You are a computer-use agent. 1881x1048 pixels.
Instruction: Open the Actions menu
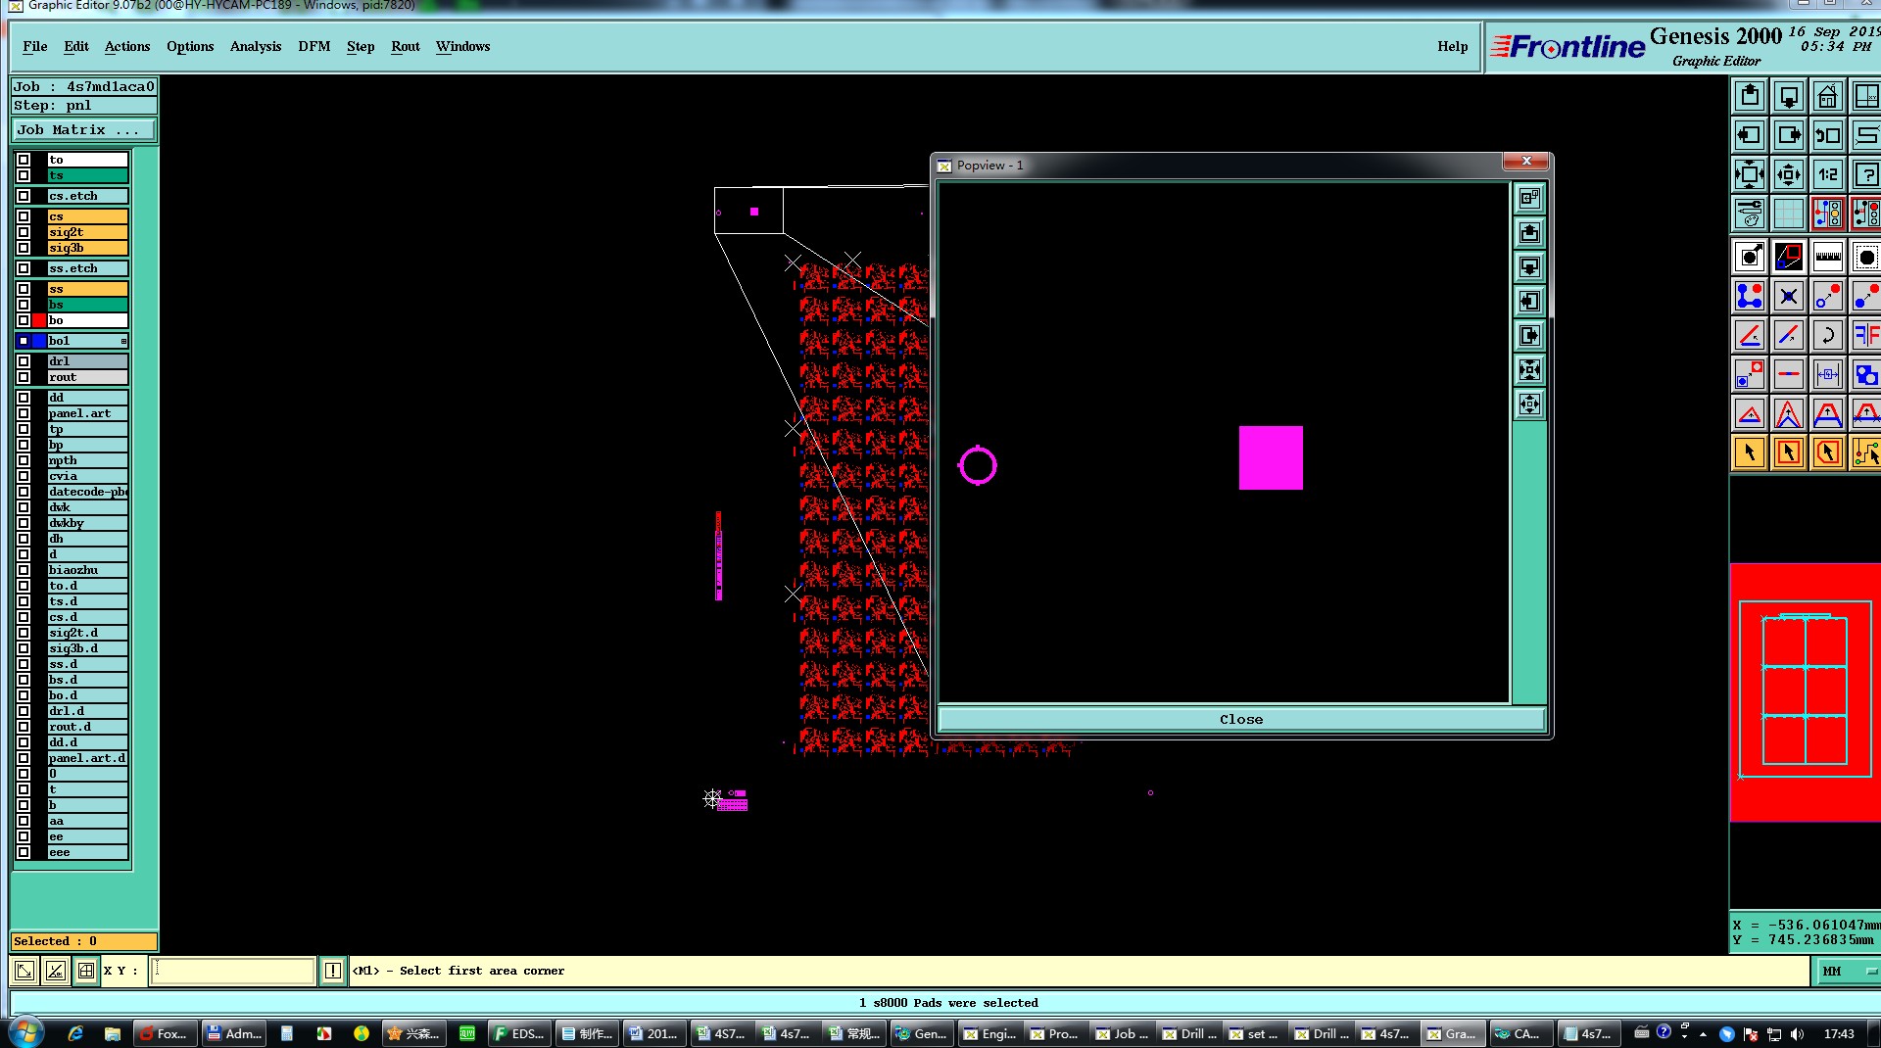click(x=127, y=46)
